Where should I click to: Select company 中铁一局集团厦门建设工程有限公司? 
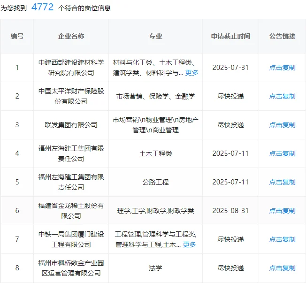tap(71, 239)
